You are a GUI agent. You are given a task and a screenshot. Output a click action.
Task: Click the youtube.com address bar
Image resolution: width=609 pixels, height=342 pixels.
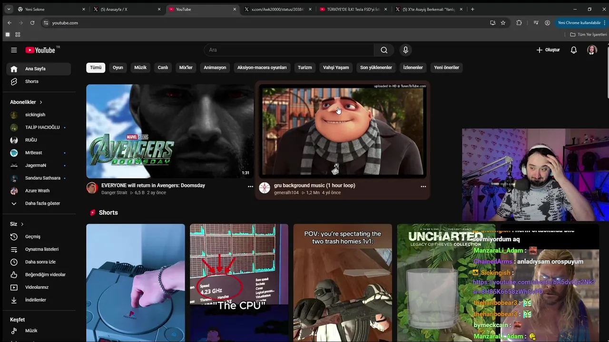pos(266,23)
